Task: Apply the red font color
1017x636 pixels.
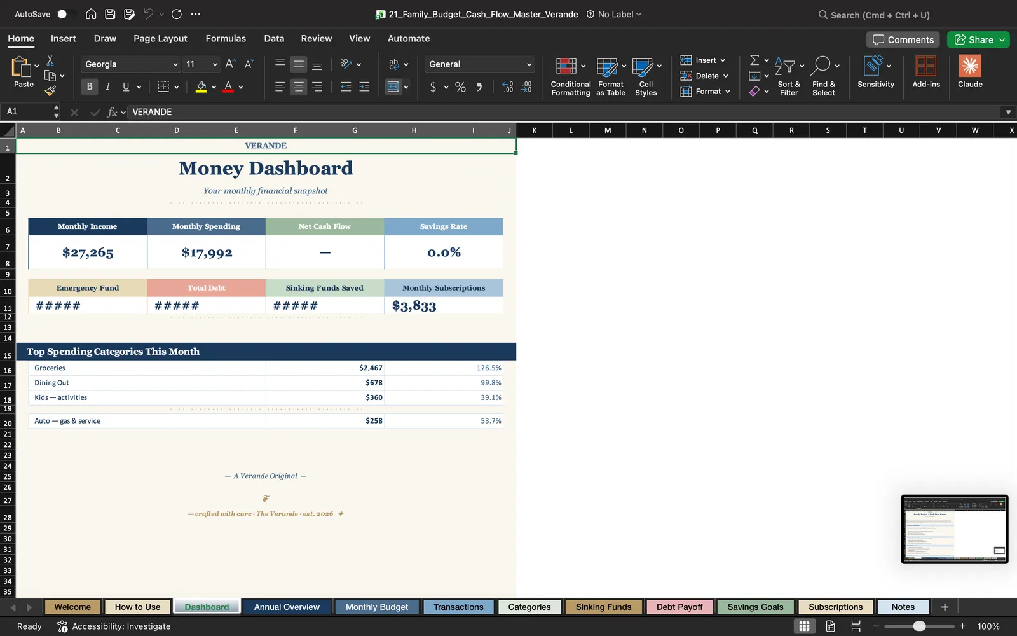Action: point(228,86)
